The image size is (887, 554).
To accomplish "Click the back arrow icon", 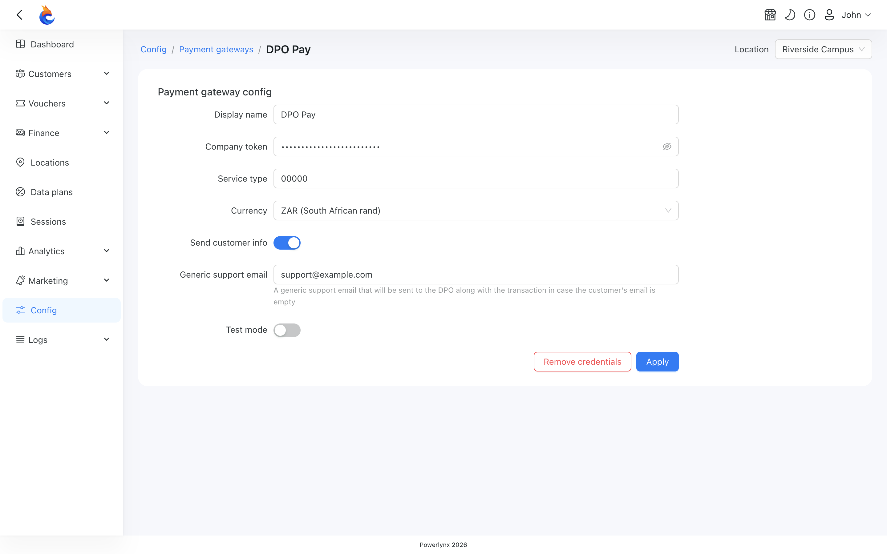I will coord(20,15).
